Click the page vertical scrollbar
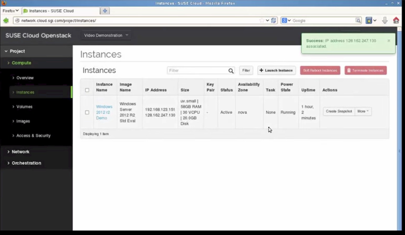The width and height of the screenshot is (405, 235). [x=399, y=129]
